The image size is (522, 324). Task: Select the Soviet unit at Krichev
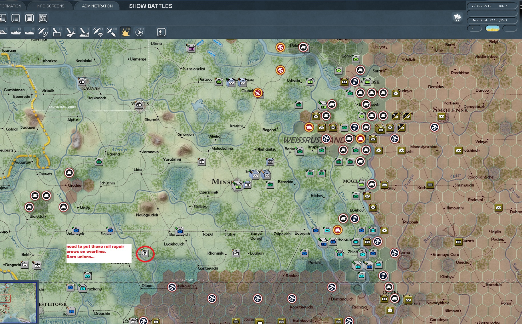430,185
